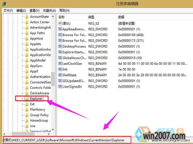The height and width of the screenshot is (144, 193).
Task: Click the ShellState binary value icon
Action: pos(60,75)
